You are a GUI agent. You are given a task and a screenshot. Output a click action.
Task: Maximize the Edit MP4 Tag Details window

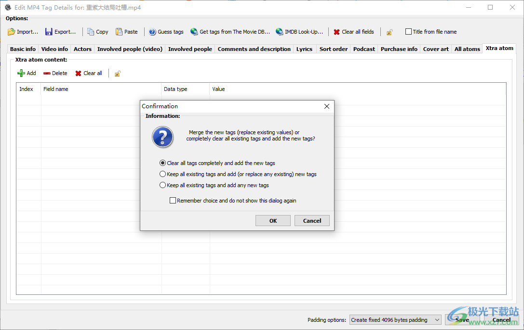tap(490, 7)
